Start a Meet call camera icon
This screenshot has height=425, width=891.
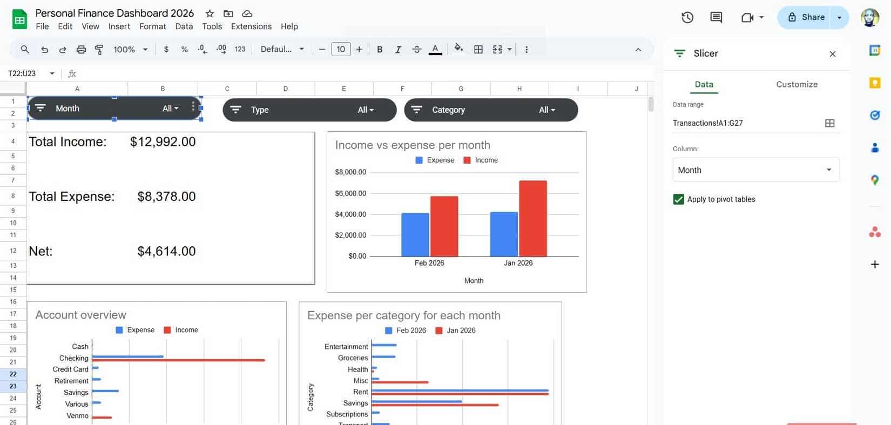tap(747, 17)
